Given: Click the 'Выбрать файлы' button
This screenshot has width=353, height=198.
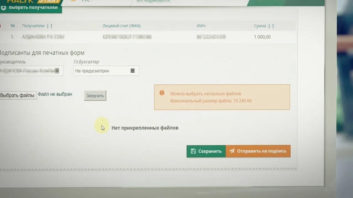Looking at the screenshot, I should tap(18, 95).
